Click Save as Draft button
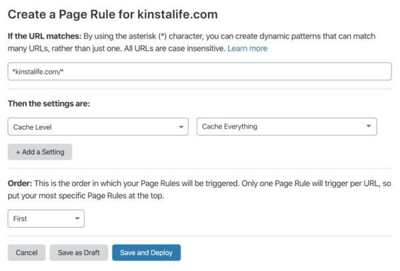The width and height of the screenshot is (400, 271). coord(79,252)
